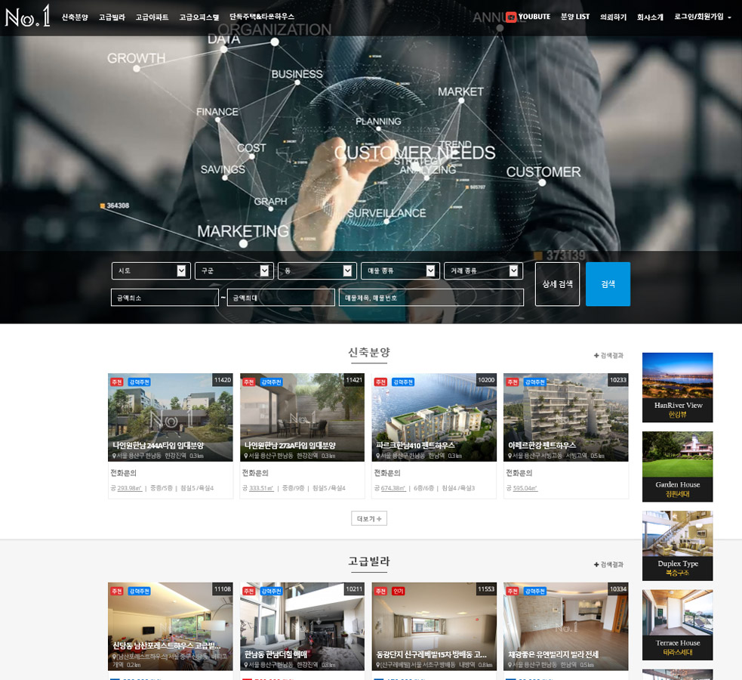Image resolution: width=742 pixels, height=680 pixels.
Task: Open the Duplex Type banner
Action: [x=677, y=546]
